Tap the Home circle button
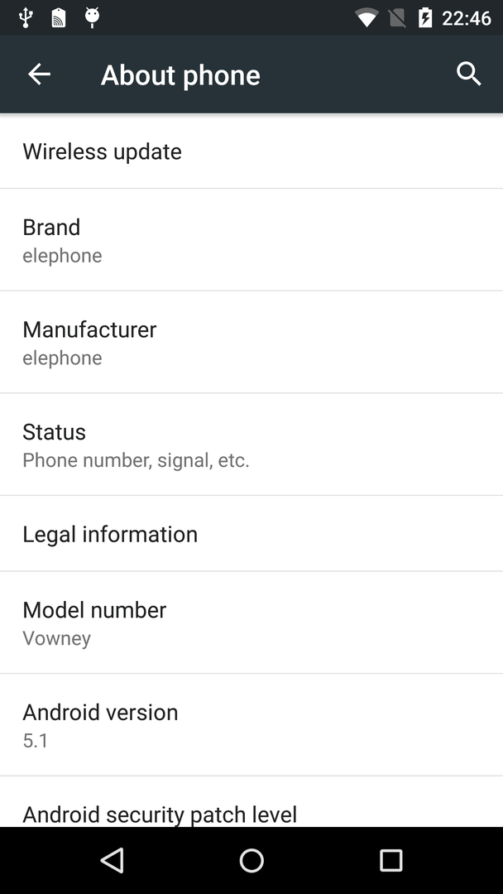Image resolution: width=503 pixels, height=894 pixels. tap(251, 860)
